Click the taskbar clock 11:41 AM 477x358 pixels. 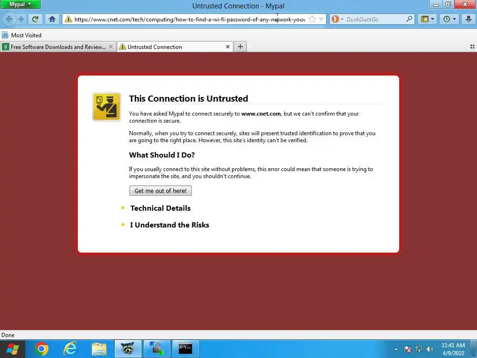tap(453, 349)
